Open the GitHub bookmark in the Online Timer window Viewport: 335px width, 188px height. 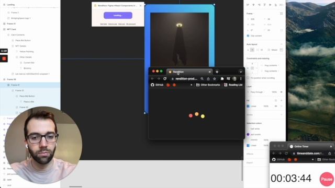click(x=278, y=159)
